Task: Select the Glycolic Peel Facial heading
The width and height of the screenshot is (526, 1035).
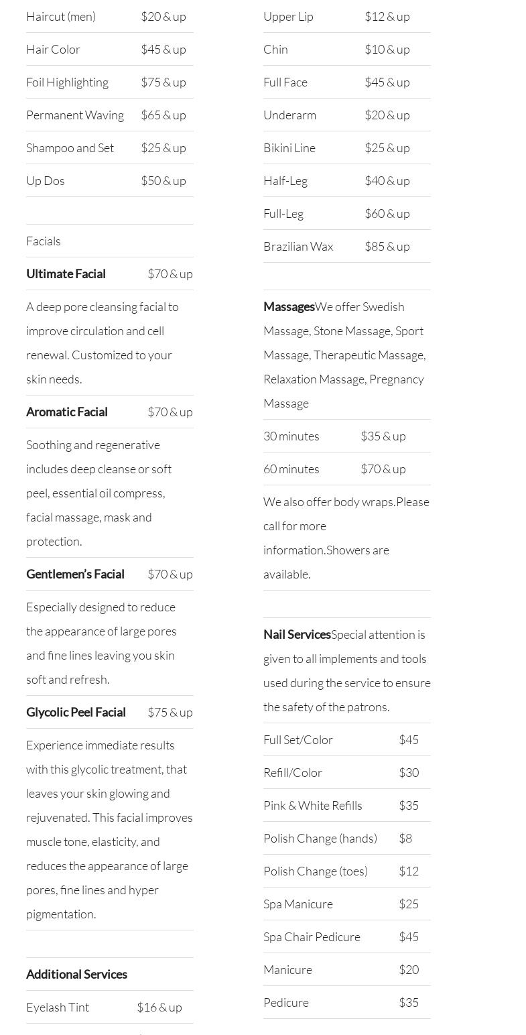Action: [x=76, y=712]
